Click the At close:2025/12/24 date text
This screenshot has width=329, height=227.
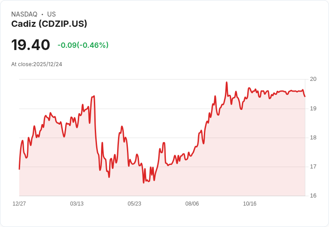(x=37, y=64)
